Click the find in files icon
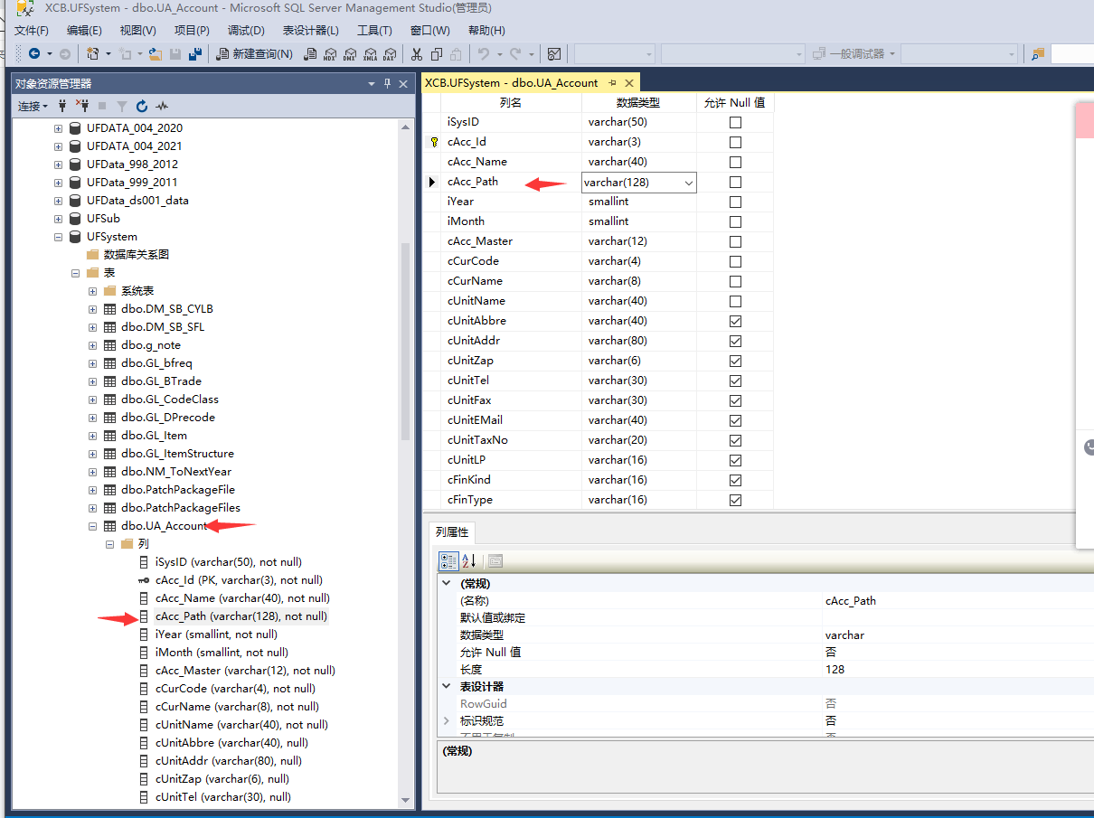 (x=1038, y=54)
